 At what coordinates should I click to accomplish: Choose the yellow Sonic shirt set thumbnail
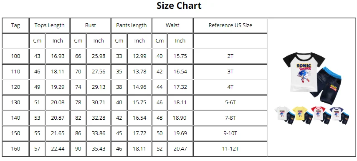[x=302, y=115]
